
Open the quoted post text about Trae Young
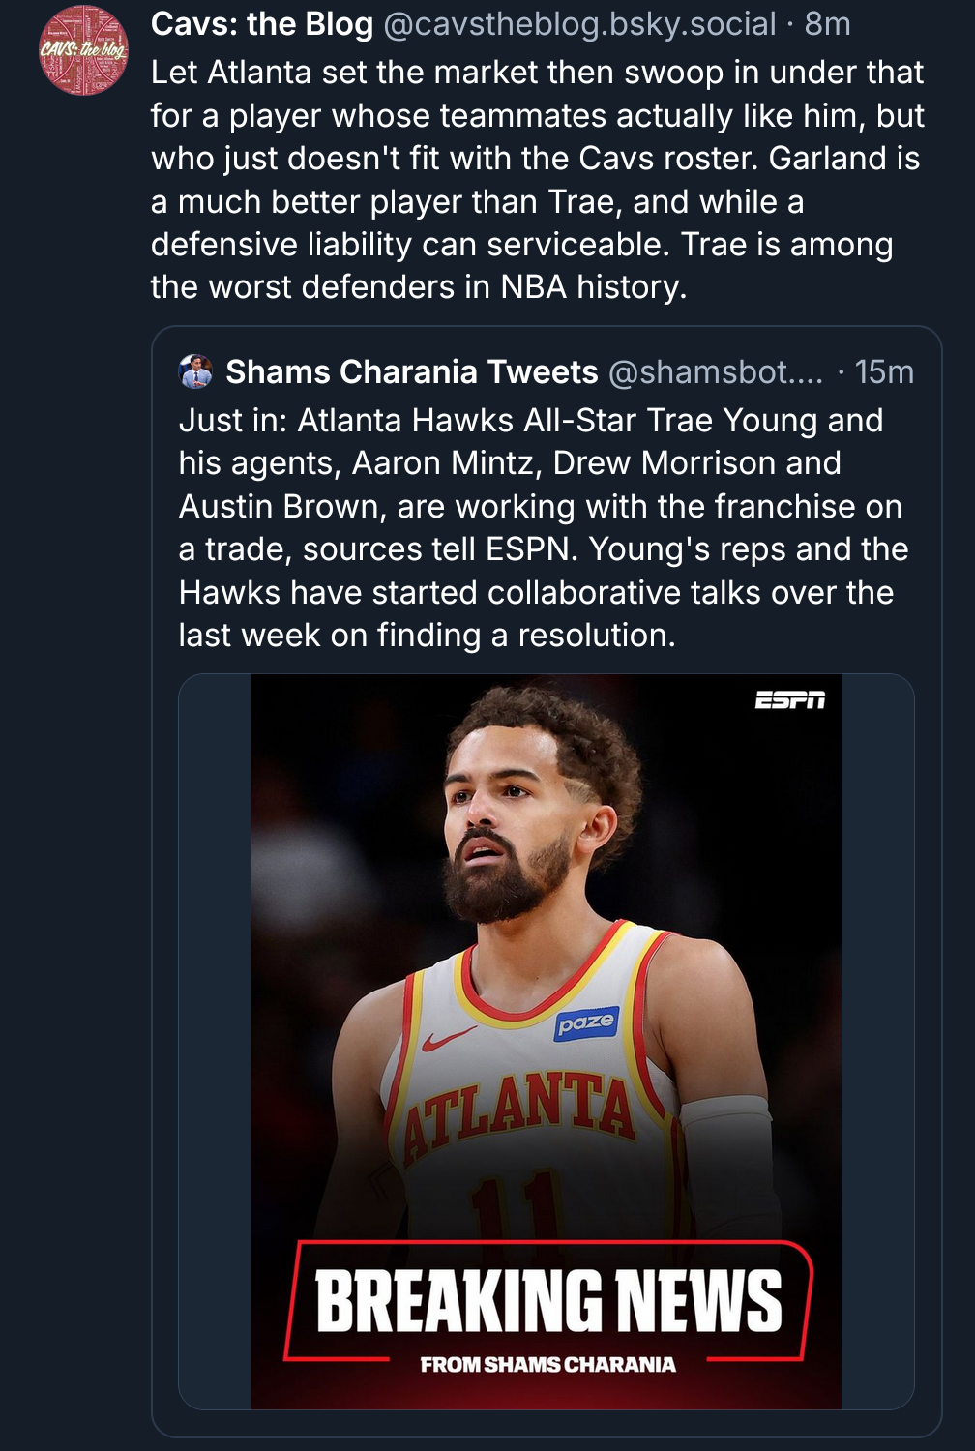tap(542, 527)
